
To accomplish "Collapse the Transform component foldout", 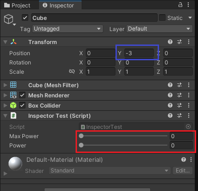I will pyautogui.click(x=5, y=42).
